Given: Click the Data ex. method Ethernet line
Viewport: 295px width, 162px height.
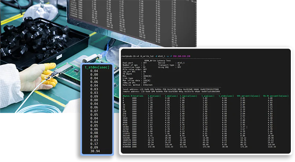Looking at the screenshot, I should tap(137, 85).
